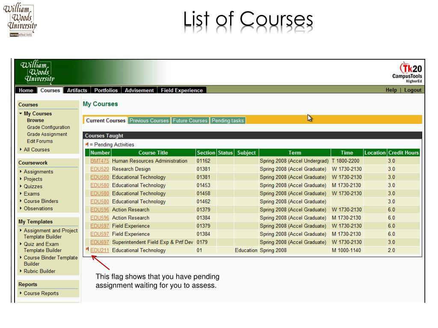Open EDU580 link for section 01458

tap(99, 193)
